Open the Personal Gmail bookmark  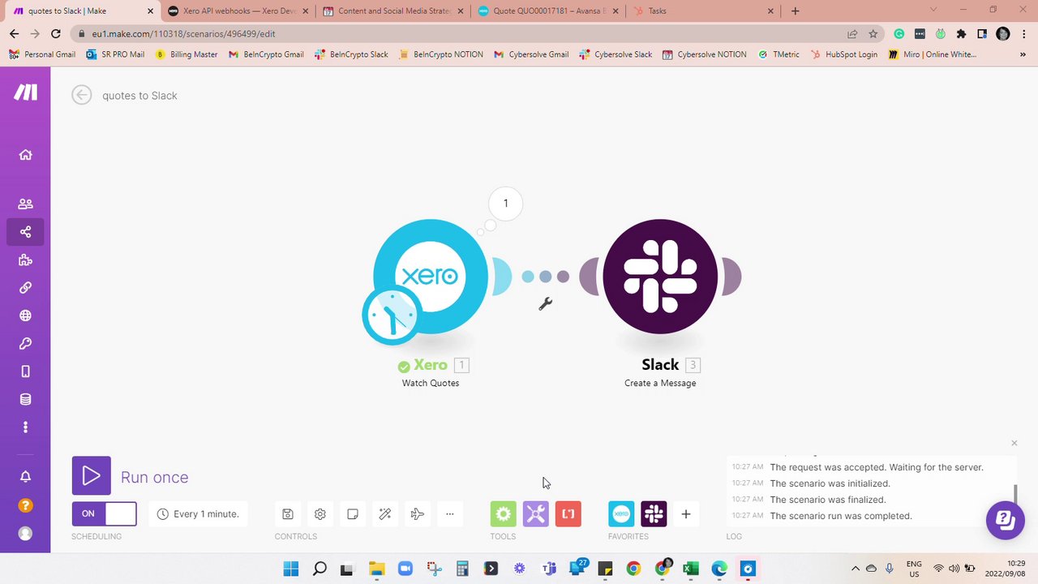click(42, 54)
